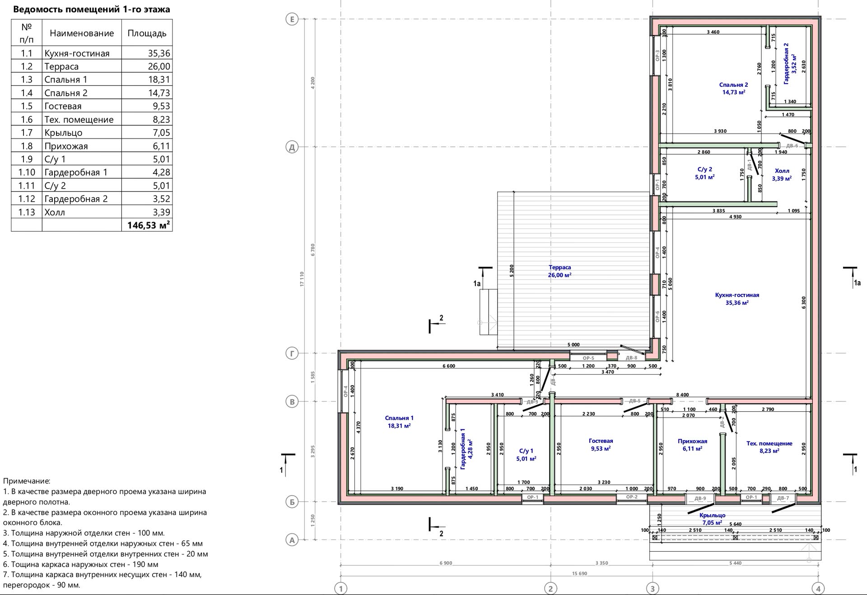867x595 pixels.
Task: Select grid axis bubble 4
Action: (x=818, y=588)
